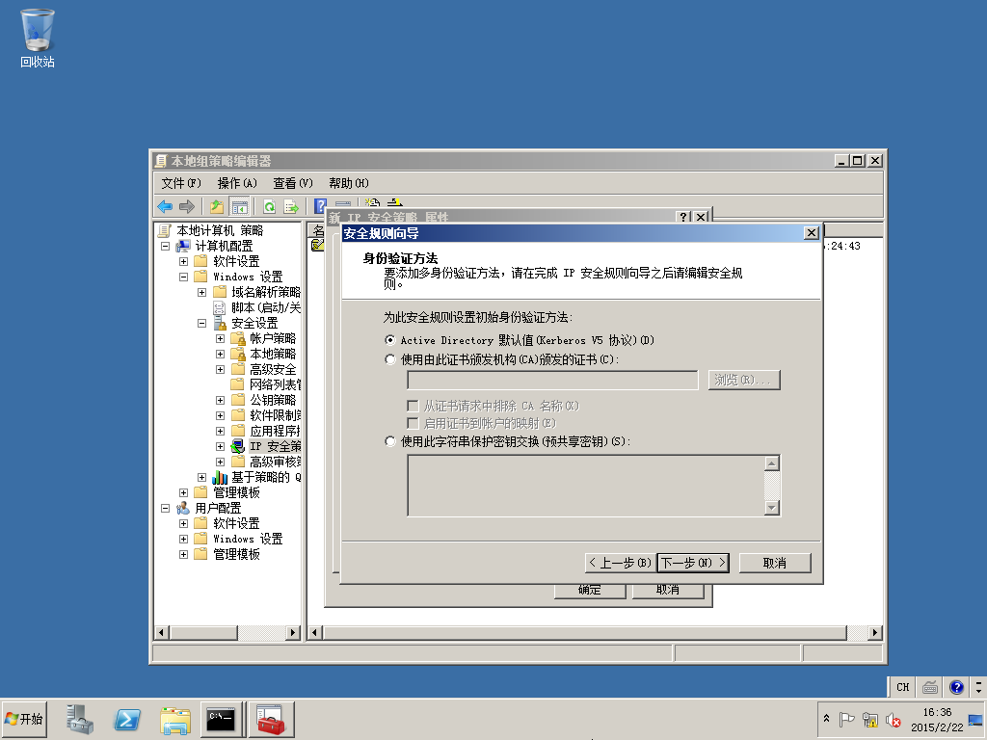The height and width of the screenshot is (740, 987).
Task: Open the Recycle Bin (回收站) desktop icon
Action: pyautogui.click(x=38, y=38)
